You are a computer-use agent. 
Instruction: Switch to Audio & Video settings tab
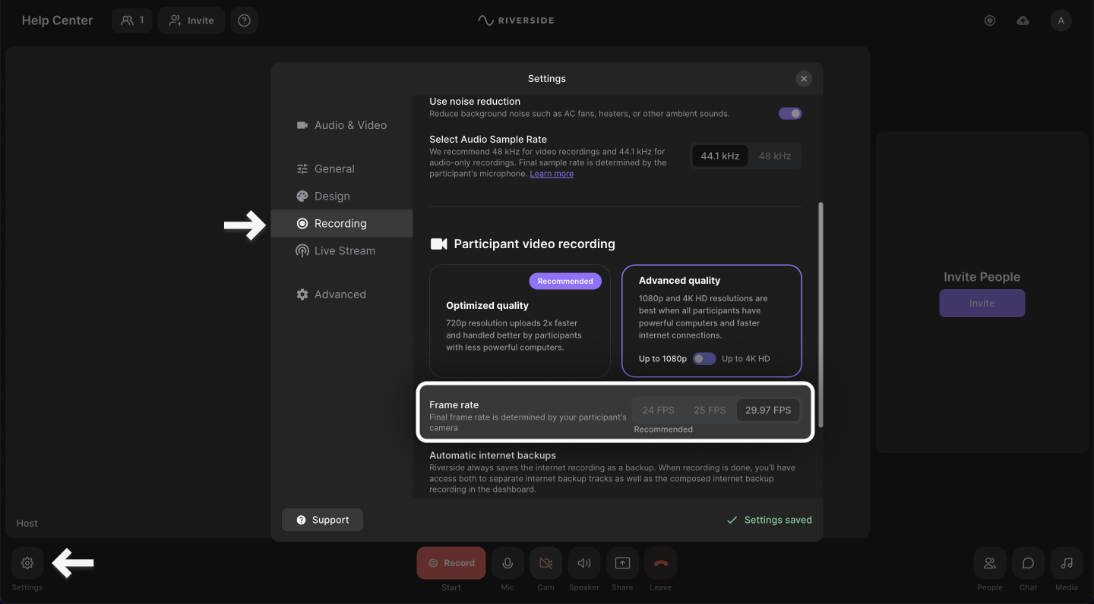coord(350,125)
